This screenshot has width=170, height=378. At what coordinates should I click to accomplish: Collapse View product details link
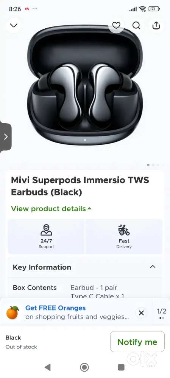point(51,209)
